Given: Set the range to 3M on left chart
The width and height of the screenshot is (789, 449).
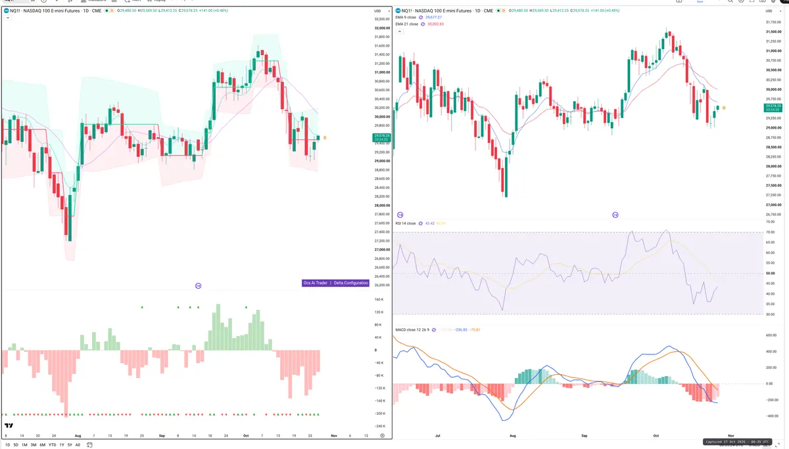Looking at the screenshot, I should click(x=34, y=445).
